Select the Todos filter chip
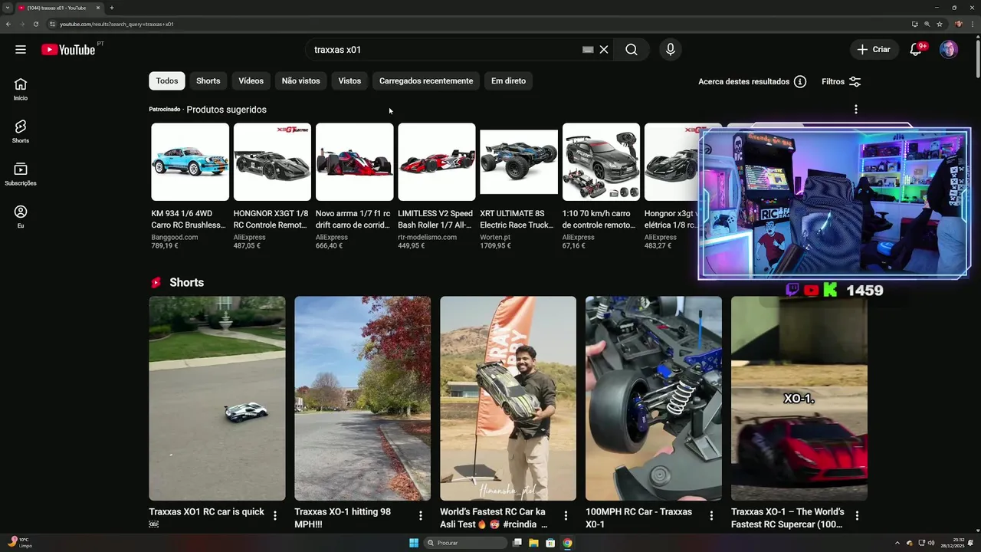Screen dimensions: 981x552 (x=167, y=80)
